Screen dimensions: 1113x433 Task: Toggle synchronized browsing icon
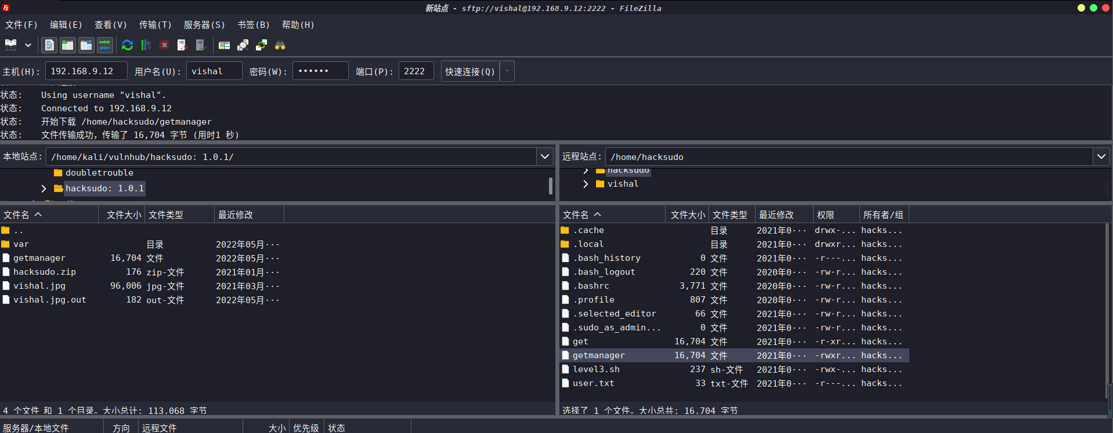(x=261, y=45)
